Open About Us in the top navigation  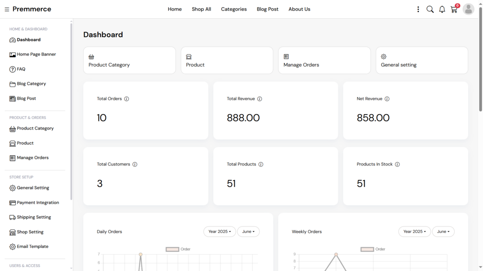[x=299, y=9]
